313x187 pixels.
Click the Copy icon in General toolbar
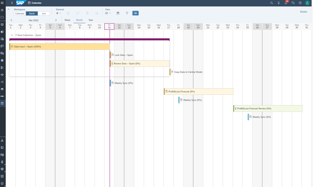[x=68, y=13]
